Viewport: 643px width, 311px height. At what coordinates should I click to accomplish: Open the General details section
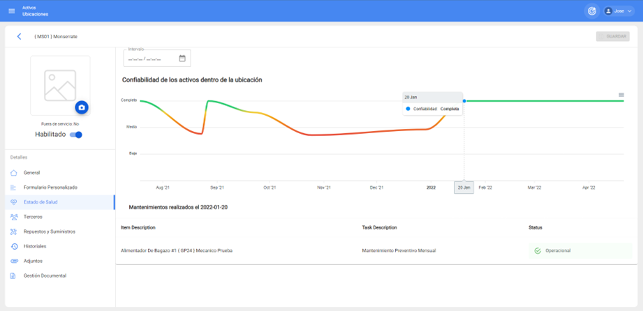point(31,172)
